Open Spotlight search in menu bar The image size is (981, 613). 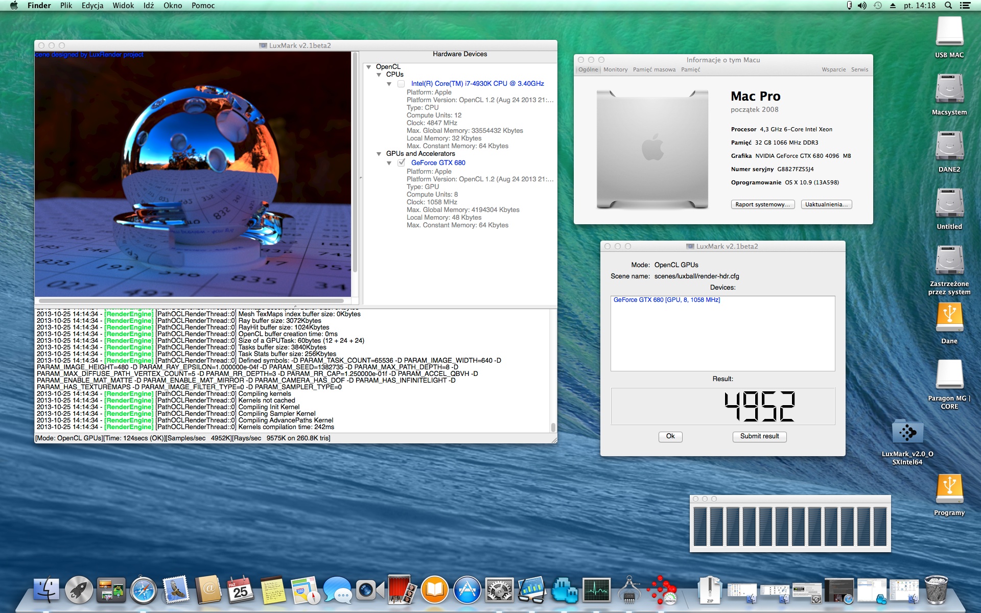click(948, 6)
